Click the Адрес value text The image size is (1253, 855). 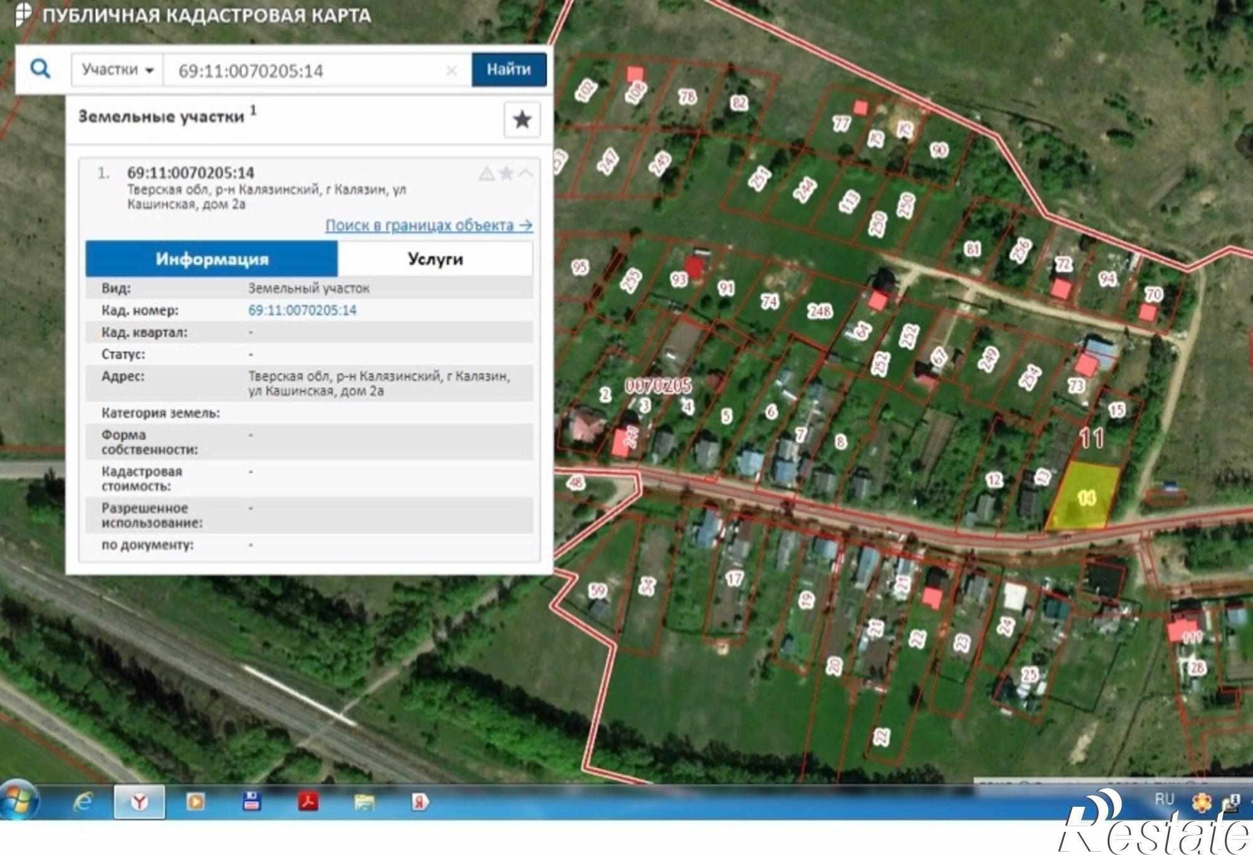[379, 383]
